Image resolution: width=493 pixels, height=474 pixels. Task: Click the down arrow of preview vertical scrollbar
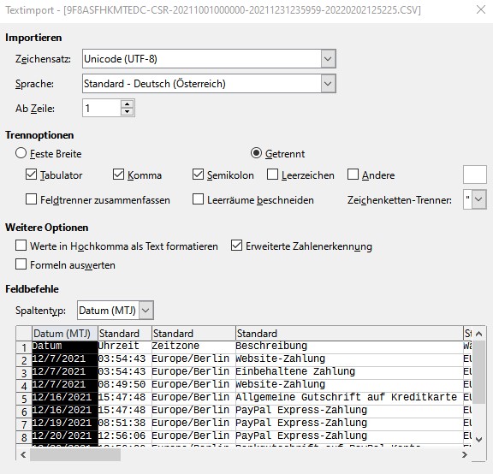[x=478, y=439]
